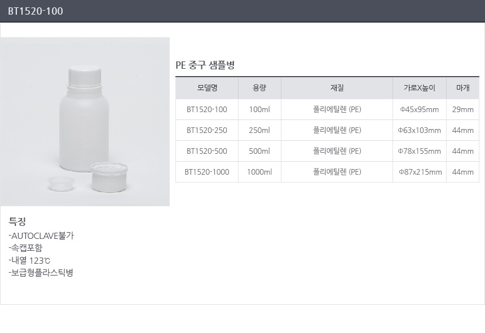This screenshot has width=485, height=333.
Task: Click the 보급형플라스틱병 feature line
Action: 41,273
